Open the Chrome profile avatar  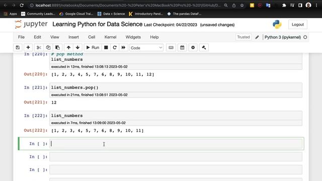308,6
